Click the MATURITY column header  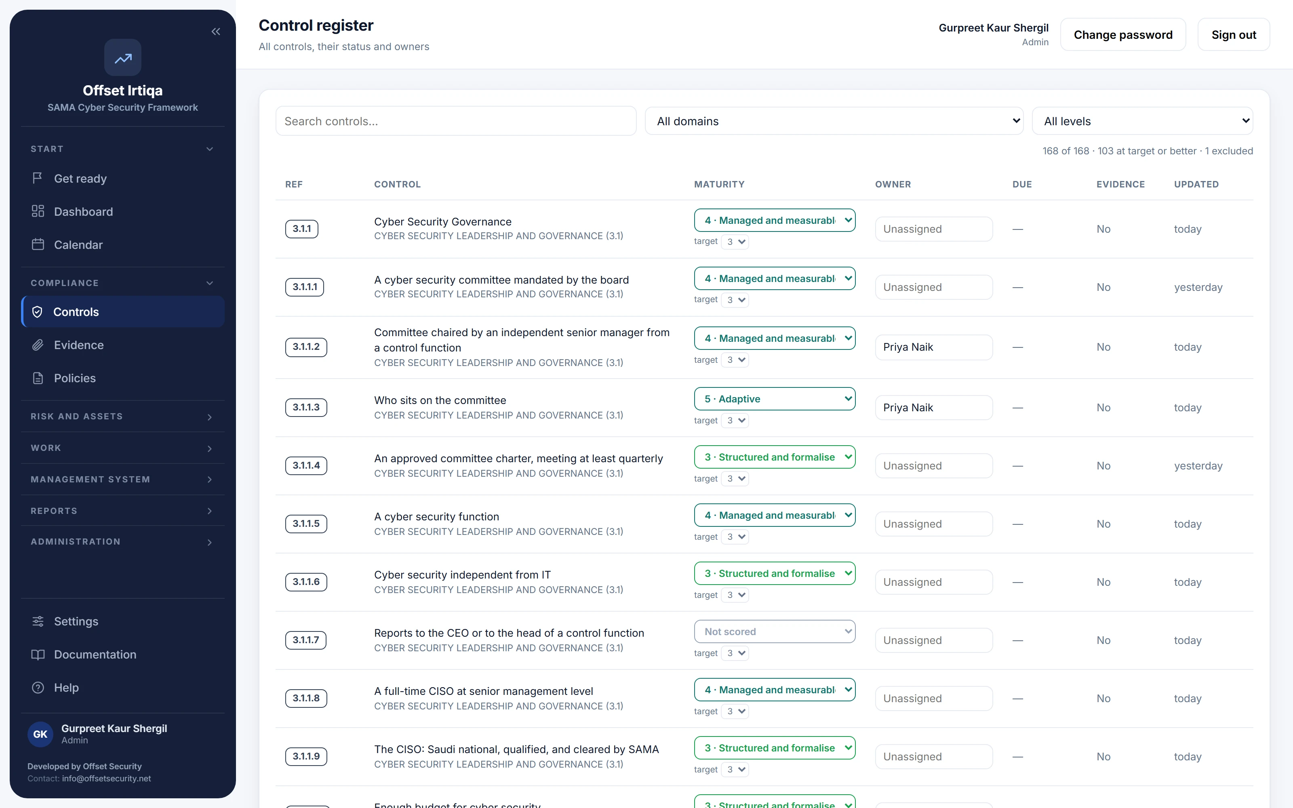click(x=719, y=184)
